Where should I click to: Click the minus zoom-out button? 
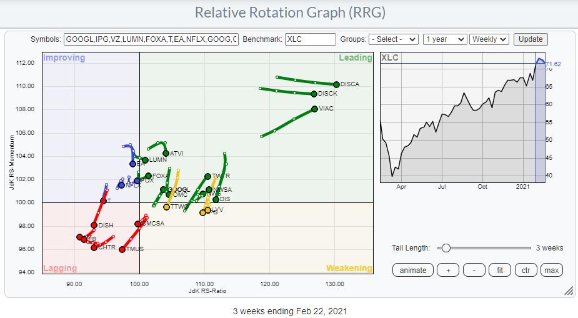click(474, 270)
